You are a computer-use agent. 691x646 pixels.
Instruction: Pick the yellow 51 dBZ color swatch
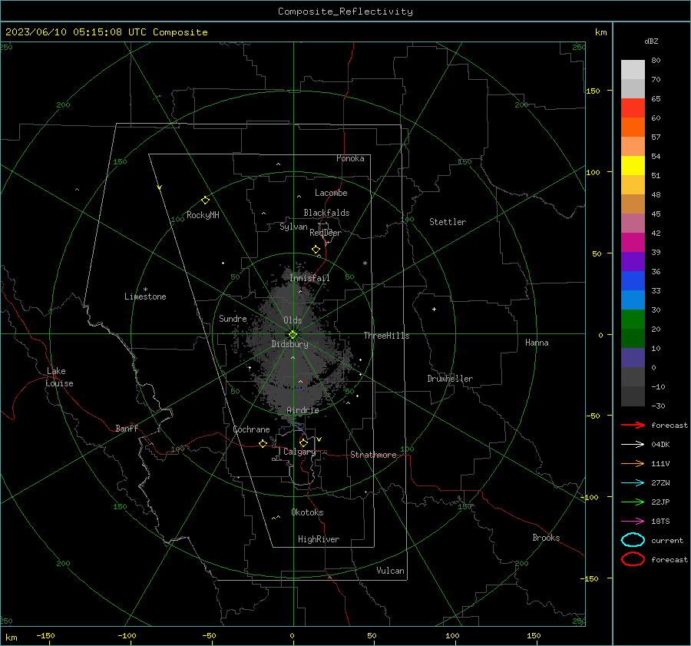pyautogui.click(x=633, y=165)
